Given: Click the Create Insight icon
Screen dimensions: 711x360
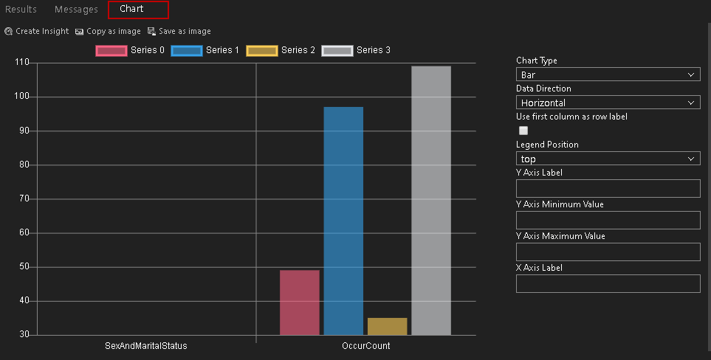Looking at the screenshot, I should pyautogui.click(x=8, y=32).
